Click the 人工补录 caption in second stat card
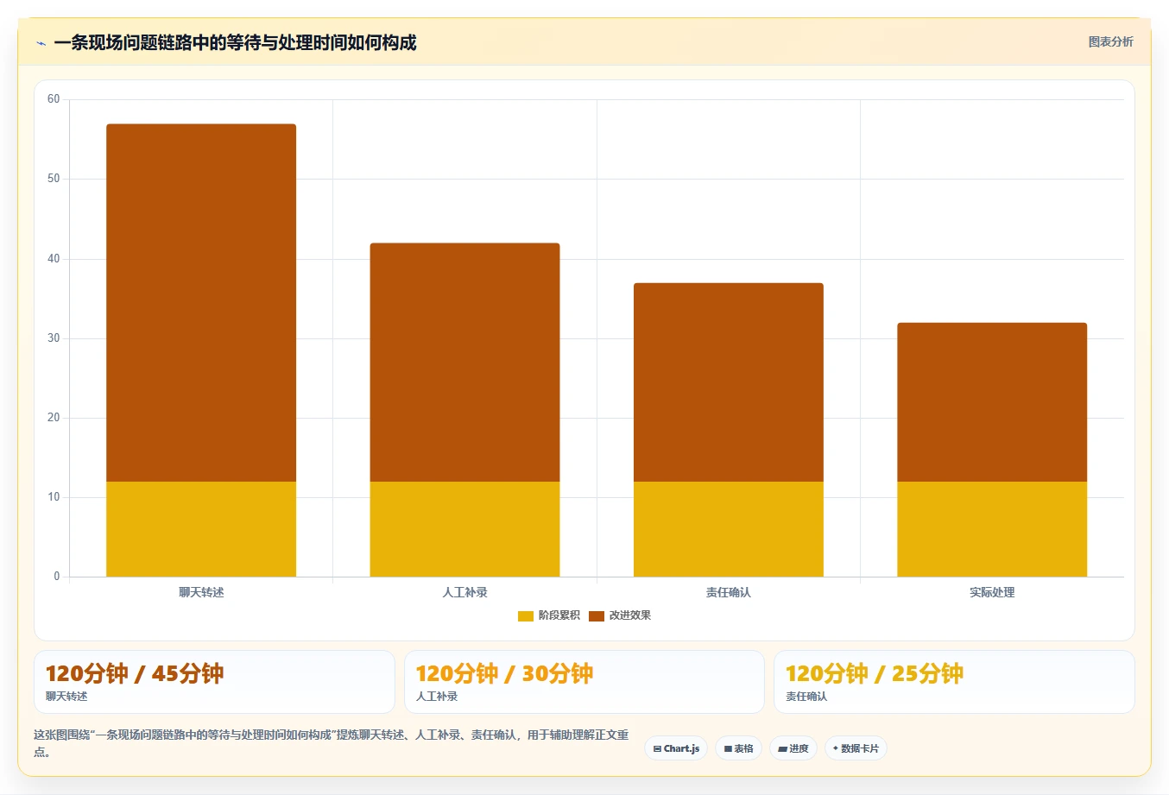The image size is (1169, 795). pyautogui.click(x=437, y=697)
